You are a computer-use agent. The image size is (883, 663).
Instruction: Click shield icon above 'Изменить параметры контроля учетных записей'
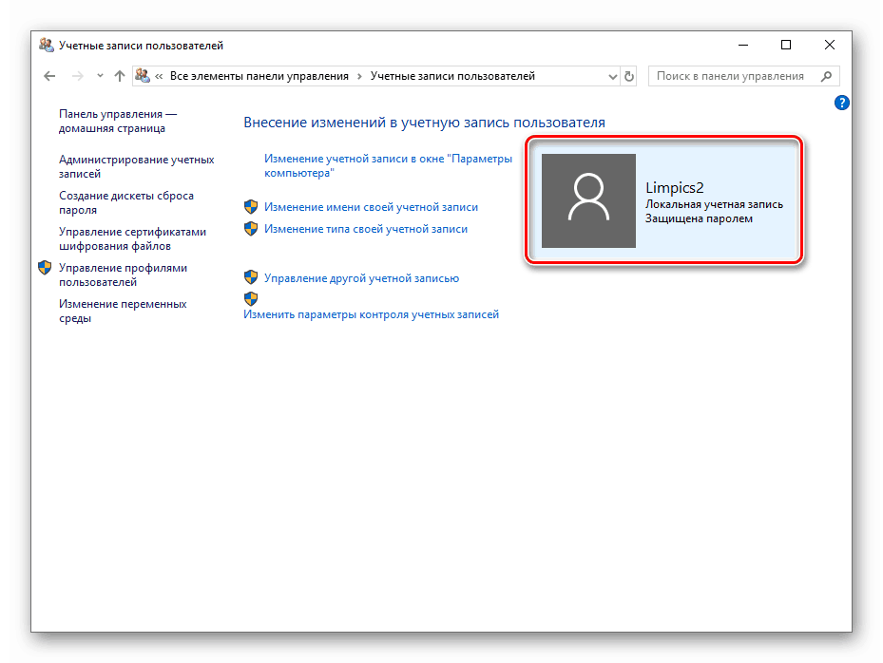[251, 299]
